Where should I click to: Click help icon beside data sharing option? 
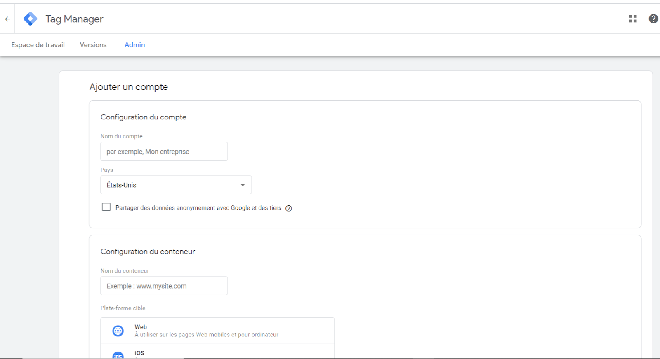tap(289, 208)
